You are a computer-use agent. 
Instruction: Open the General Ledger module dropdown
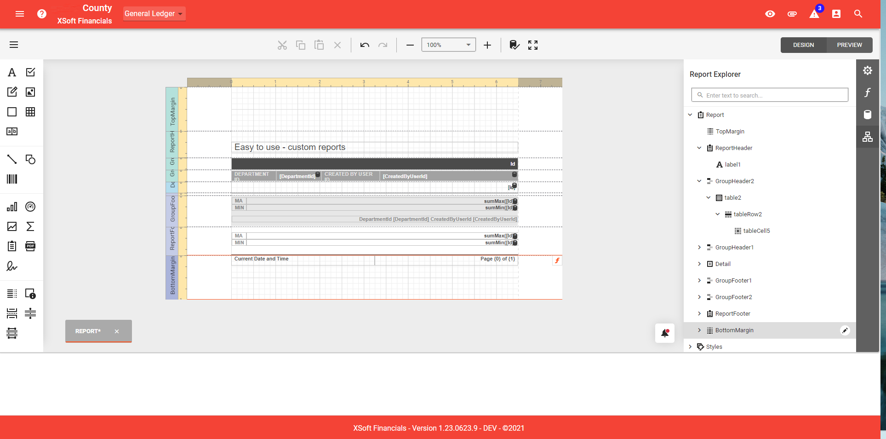point(154,14)
